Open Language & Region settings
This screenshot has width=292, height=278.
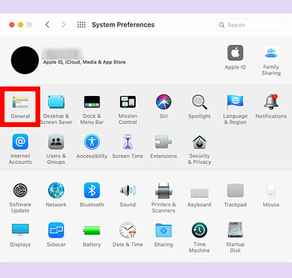[x=235, y=110]
